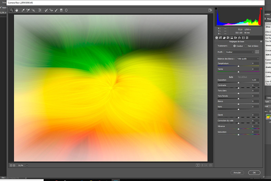This screenshot has height=181, width=271.
Task: Click the Teinte slider handle
Action: click(x=238, y=72)
